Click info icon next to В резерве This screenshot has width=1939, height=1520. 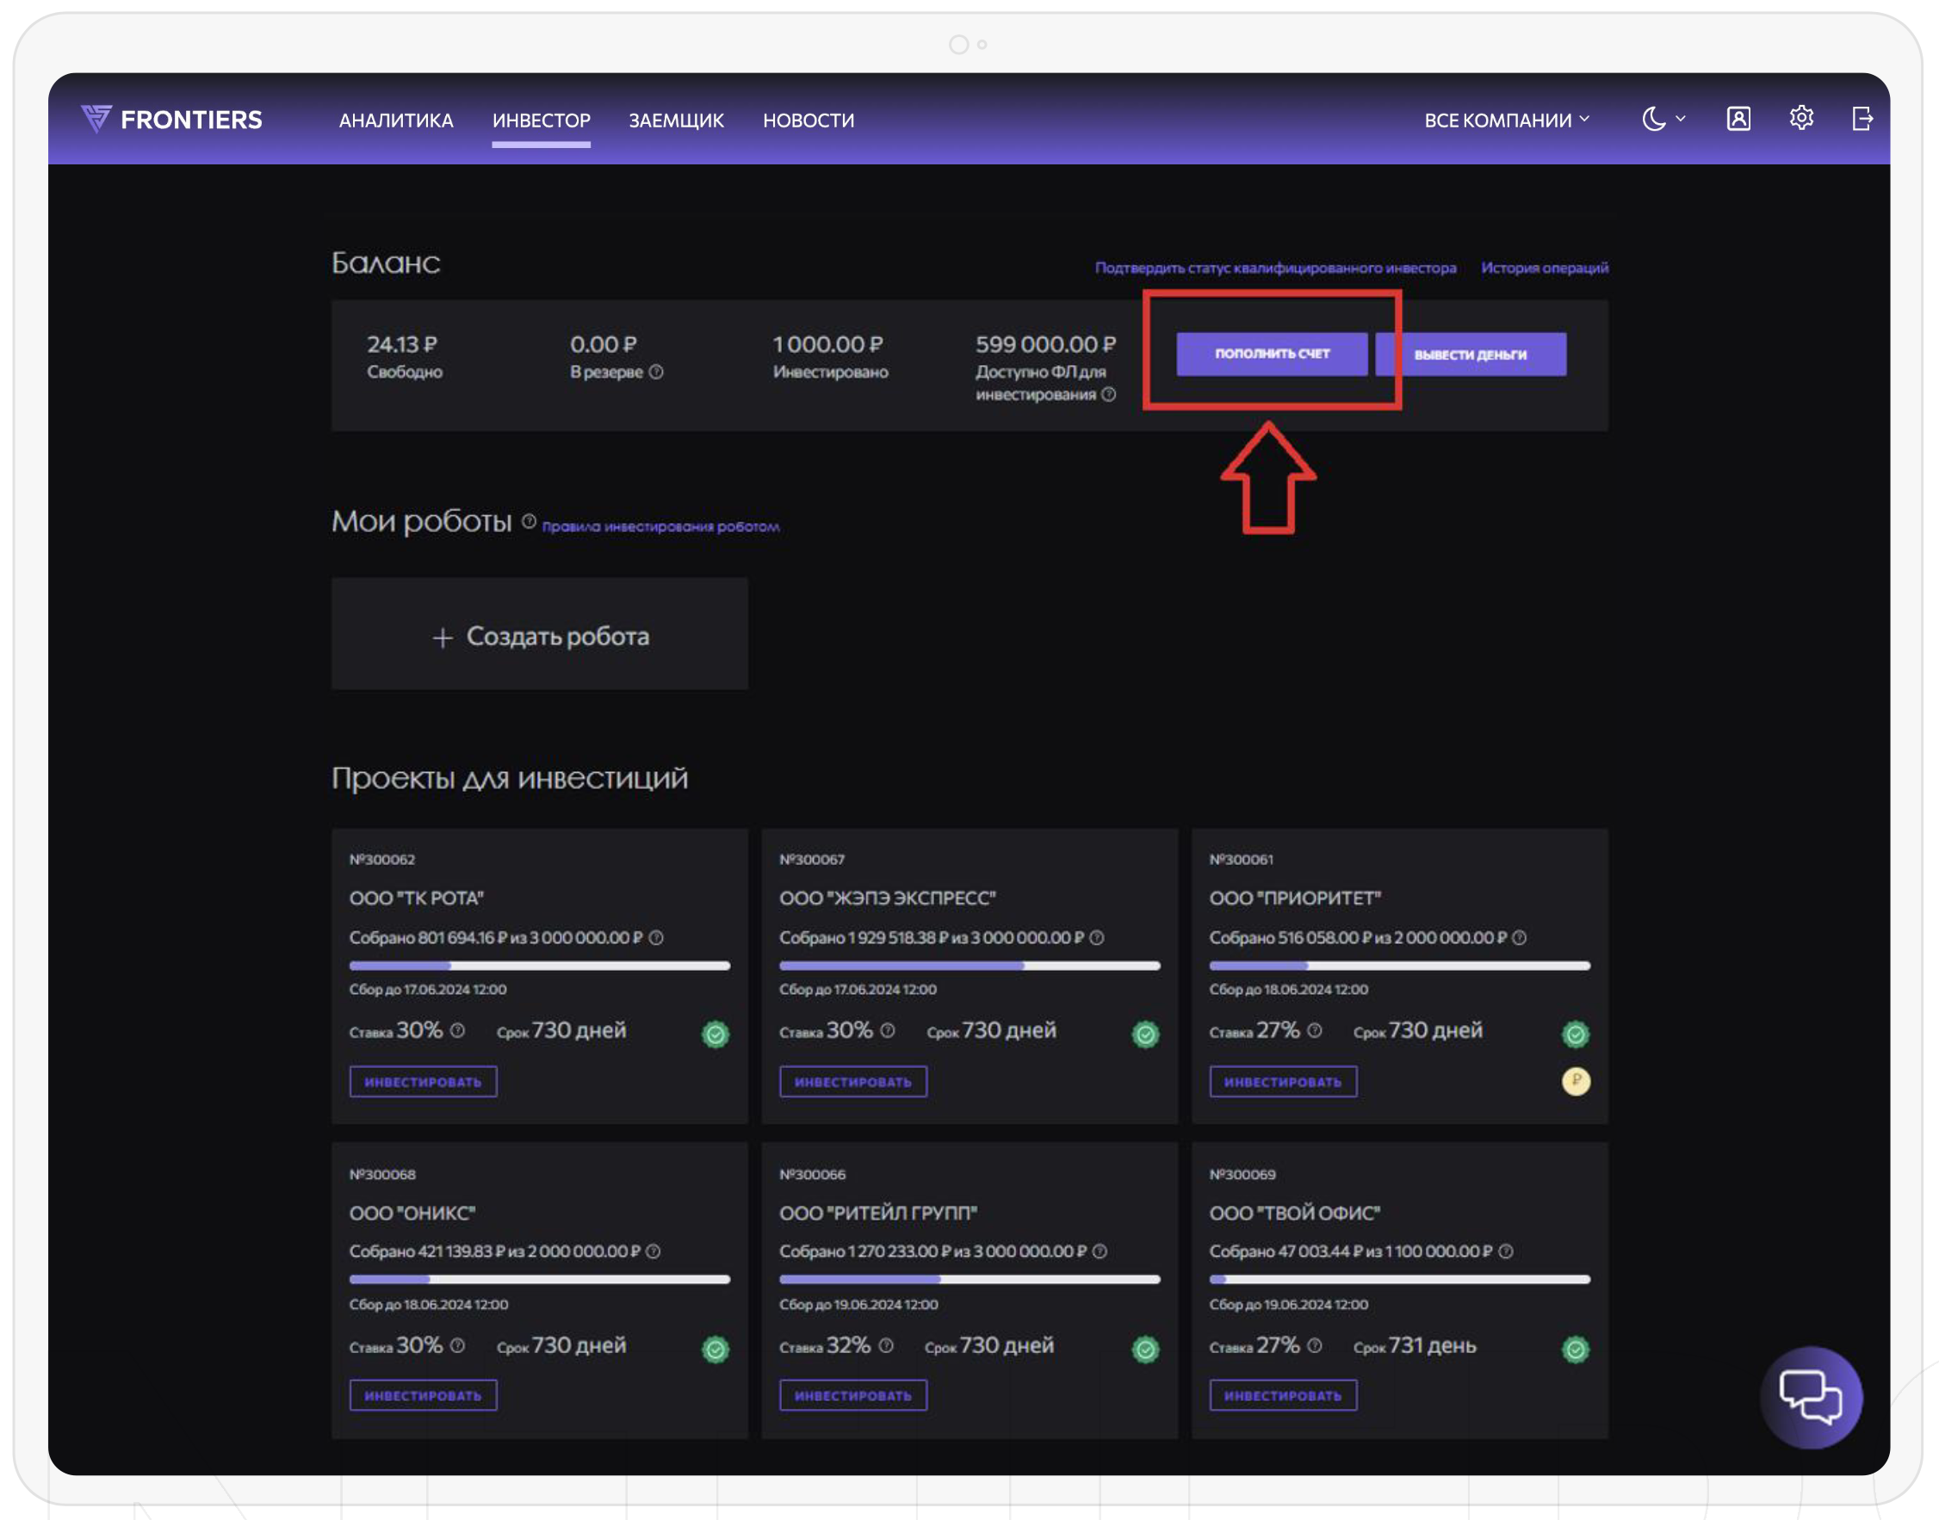(x=656, y=372)
